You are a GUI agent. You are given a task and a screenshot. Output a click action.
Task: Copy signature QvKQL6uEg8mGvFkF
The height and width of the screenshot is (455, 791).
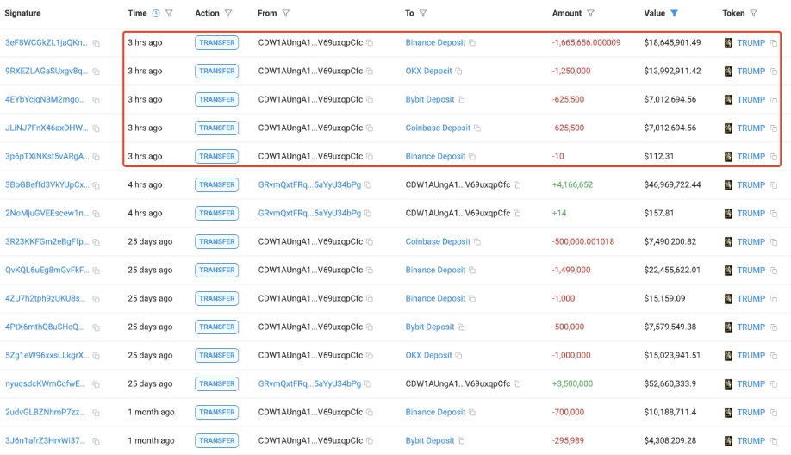tap(96, 271)
